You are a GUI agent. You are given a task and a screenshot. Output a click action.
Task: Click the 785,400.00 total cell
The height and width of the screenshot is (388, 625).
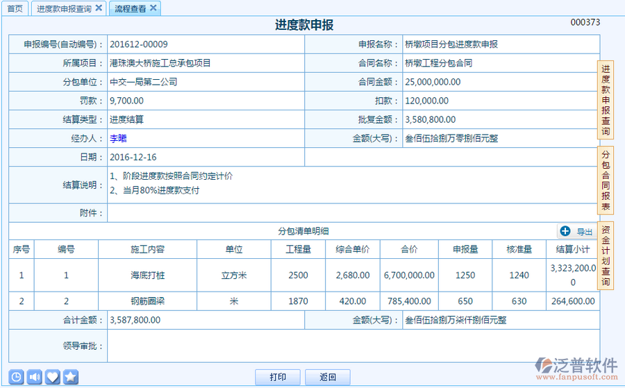click(409, 301)
